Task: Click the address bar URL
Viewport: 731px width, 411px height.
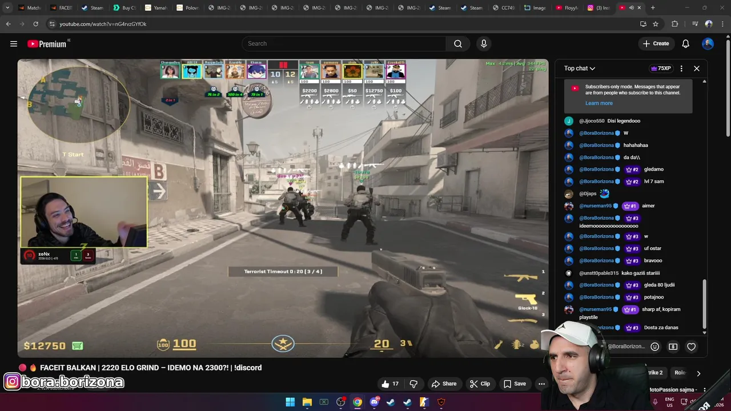Action: [x=103, y=24]
